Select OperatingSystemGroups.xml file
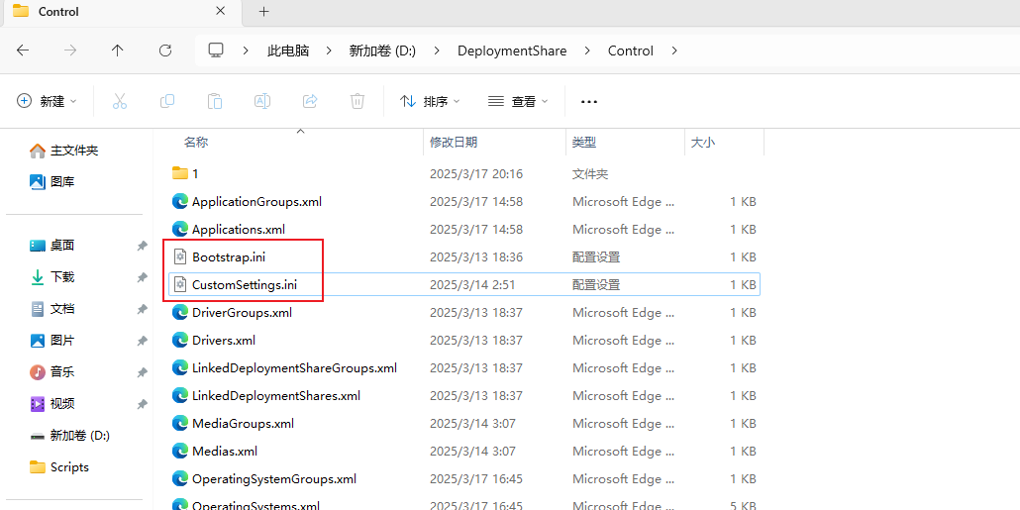 pos(463,478)
